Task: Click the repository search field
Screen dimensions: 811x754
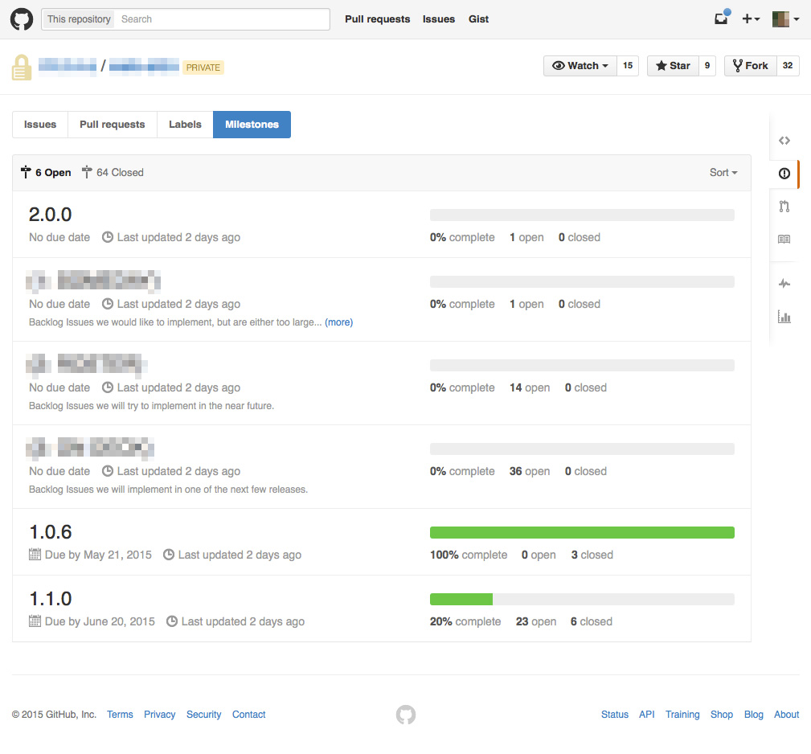Action: [x=222, y=19]
